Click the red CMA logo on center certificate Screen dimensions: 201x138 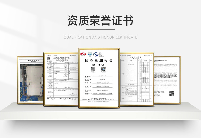point(83,54)
